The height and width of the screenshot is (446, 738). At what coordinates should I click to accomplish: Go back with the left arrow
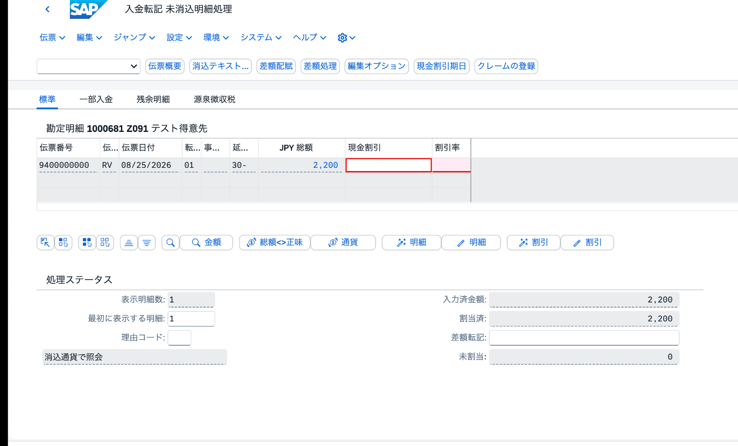pyautogui.click(x=47, y=9)
